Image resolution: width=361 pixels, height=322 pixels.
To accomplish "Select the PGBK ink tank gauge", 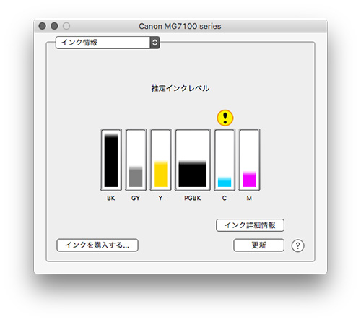I will [193, 160].
